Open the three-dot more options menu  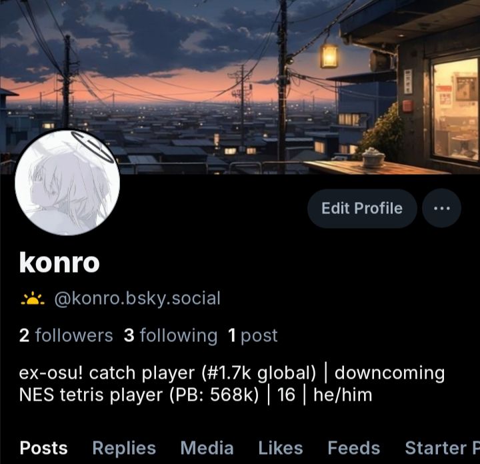[x=441, y=209]
